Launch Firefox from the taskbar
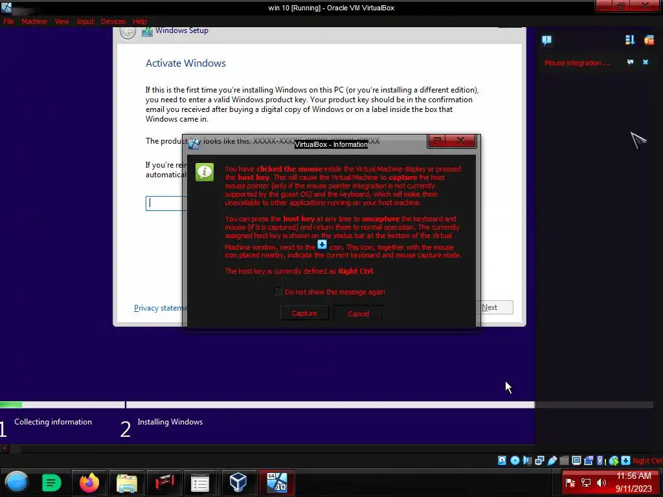Image resolution: width=663 pixels, height=497 pixels. tap(89, 483)
